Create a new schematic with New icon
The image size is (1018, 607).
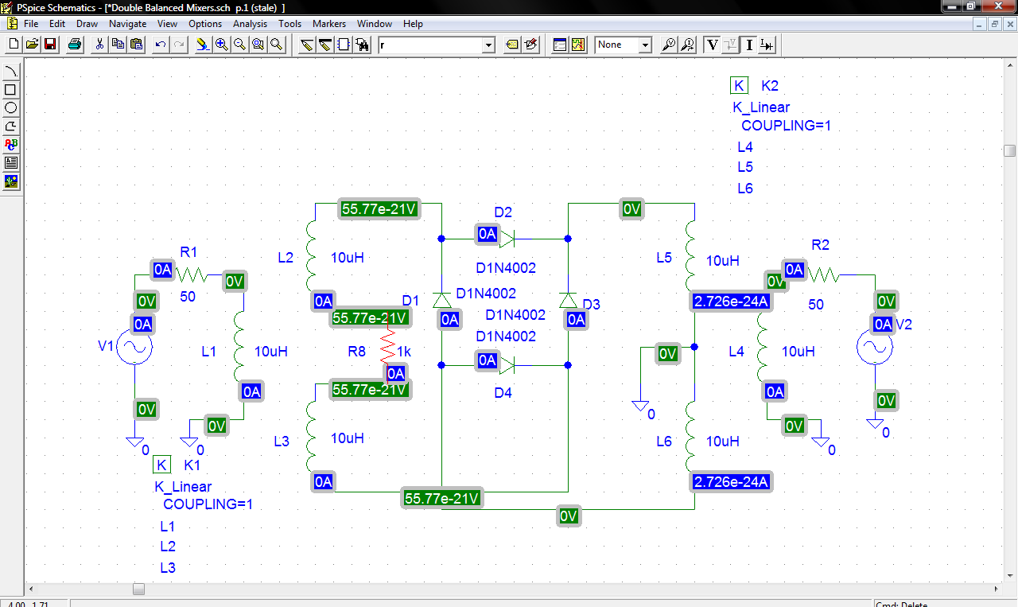pyautogui.click(x=14, y=45)
